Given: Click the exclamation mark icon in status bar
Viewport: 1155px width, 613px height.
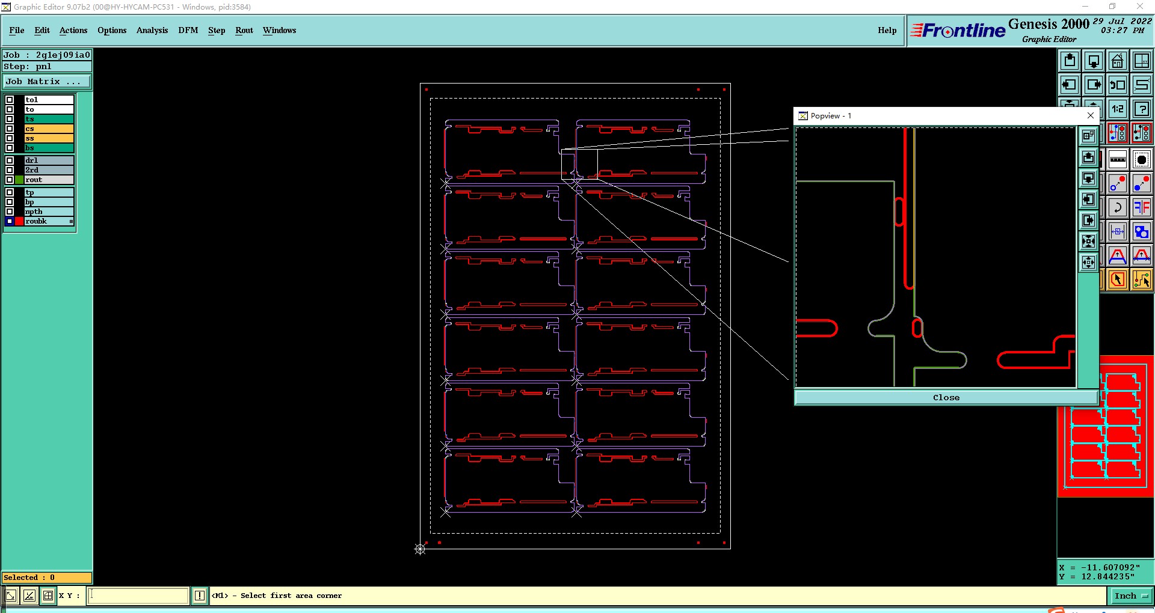Looking at the screenshot, I should [x=200, y=596].
